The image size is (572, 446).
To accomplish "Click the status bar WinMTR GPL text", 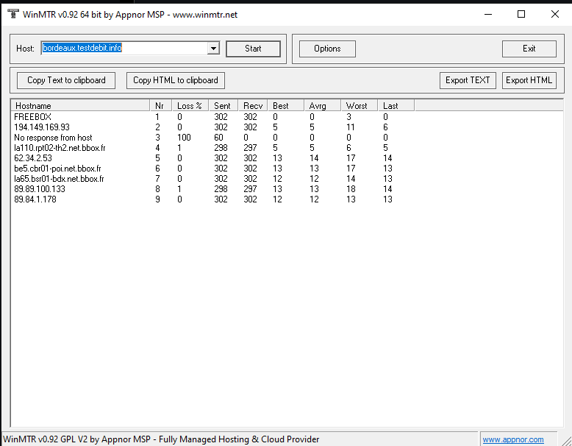I will click(161, 439).
